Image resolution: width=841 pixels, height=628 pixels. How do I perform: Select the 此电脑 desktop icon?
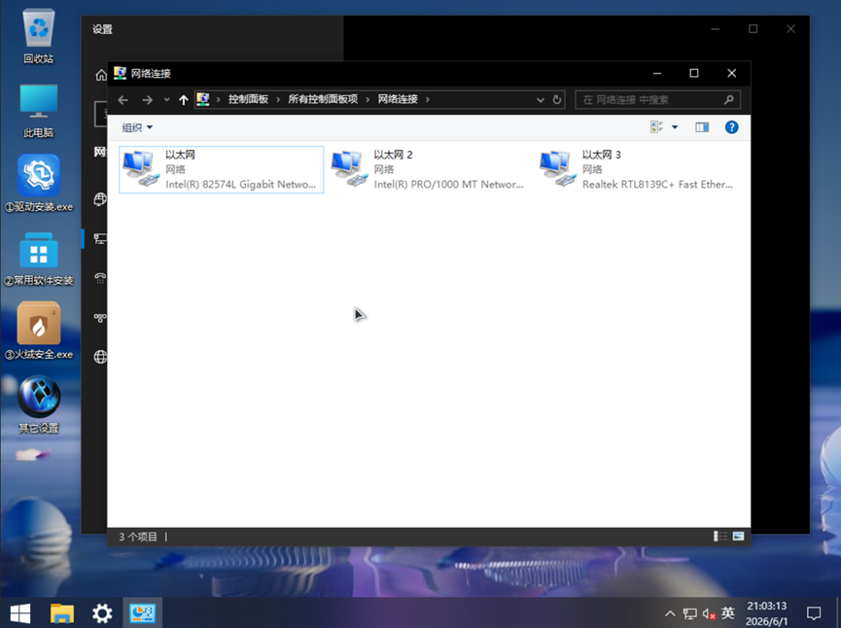pos(39,110)
